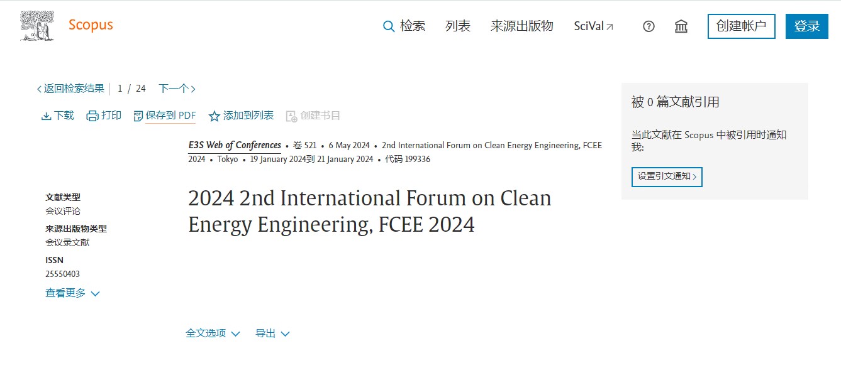Click the 打印 print icon

tap(92, 116)
